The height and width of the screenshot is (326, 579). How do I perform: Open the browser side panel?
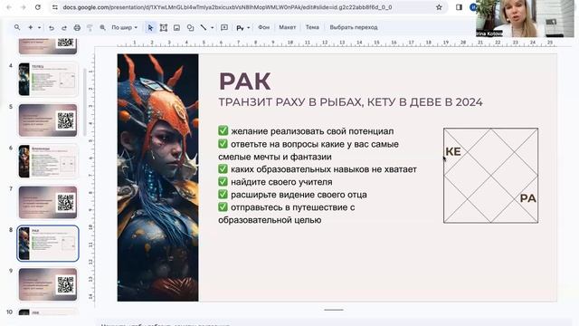pyautogui.click(x=459, y=7)
